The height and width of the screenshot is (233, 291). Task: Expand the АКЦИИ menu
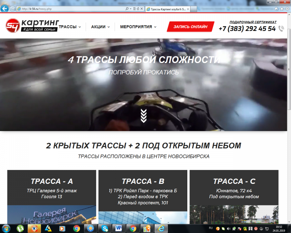pyautogui.click(x=101, y=27)
